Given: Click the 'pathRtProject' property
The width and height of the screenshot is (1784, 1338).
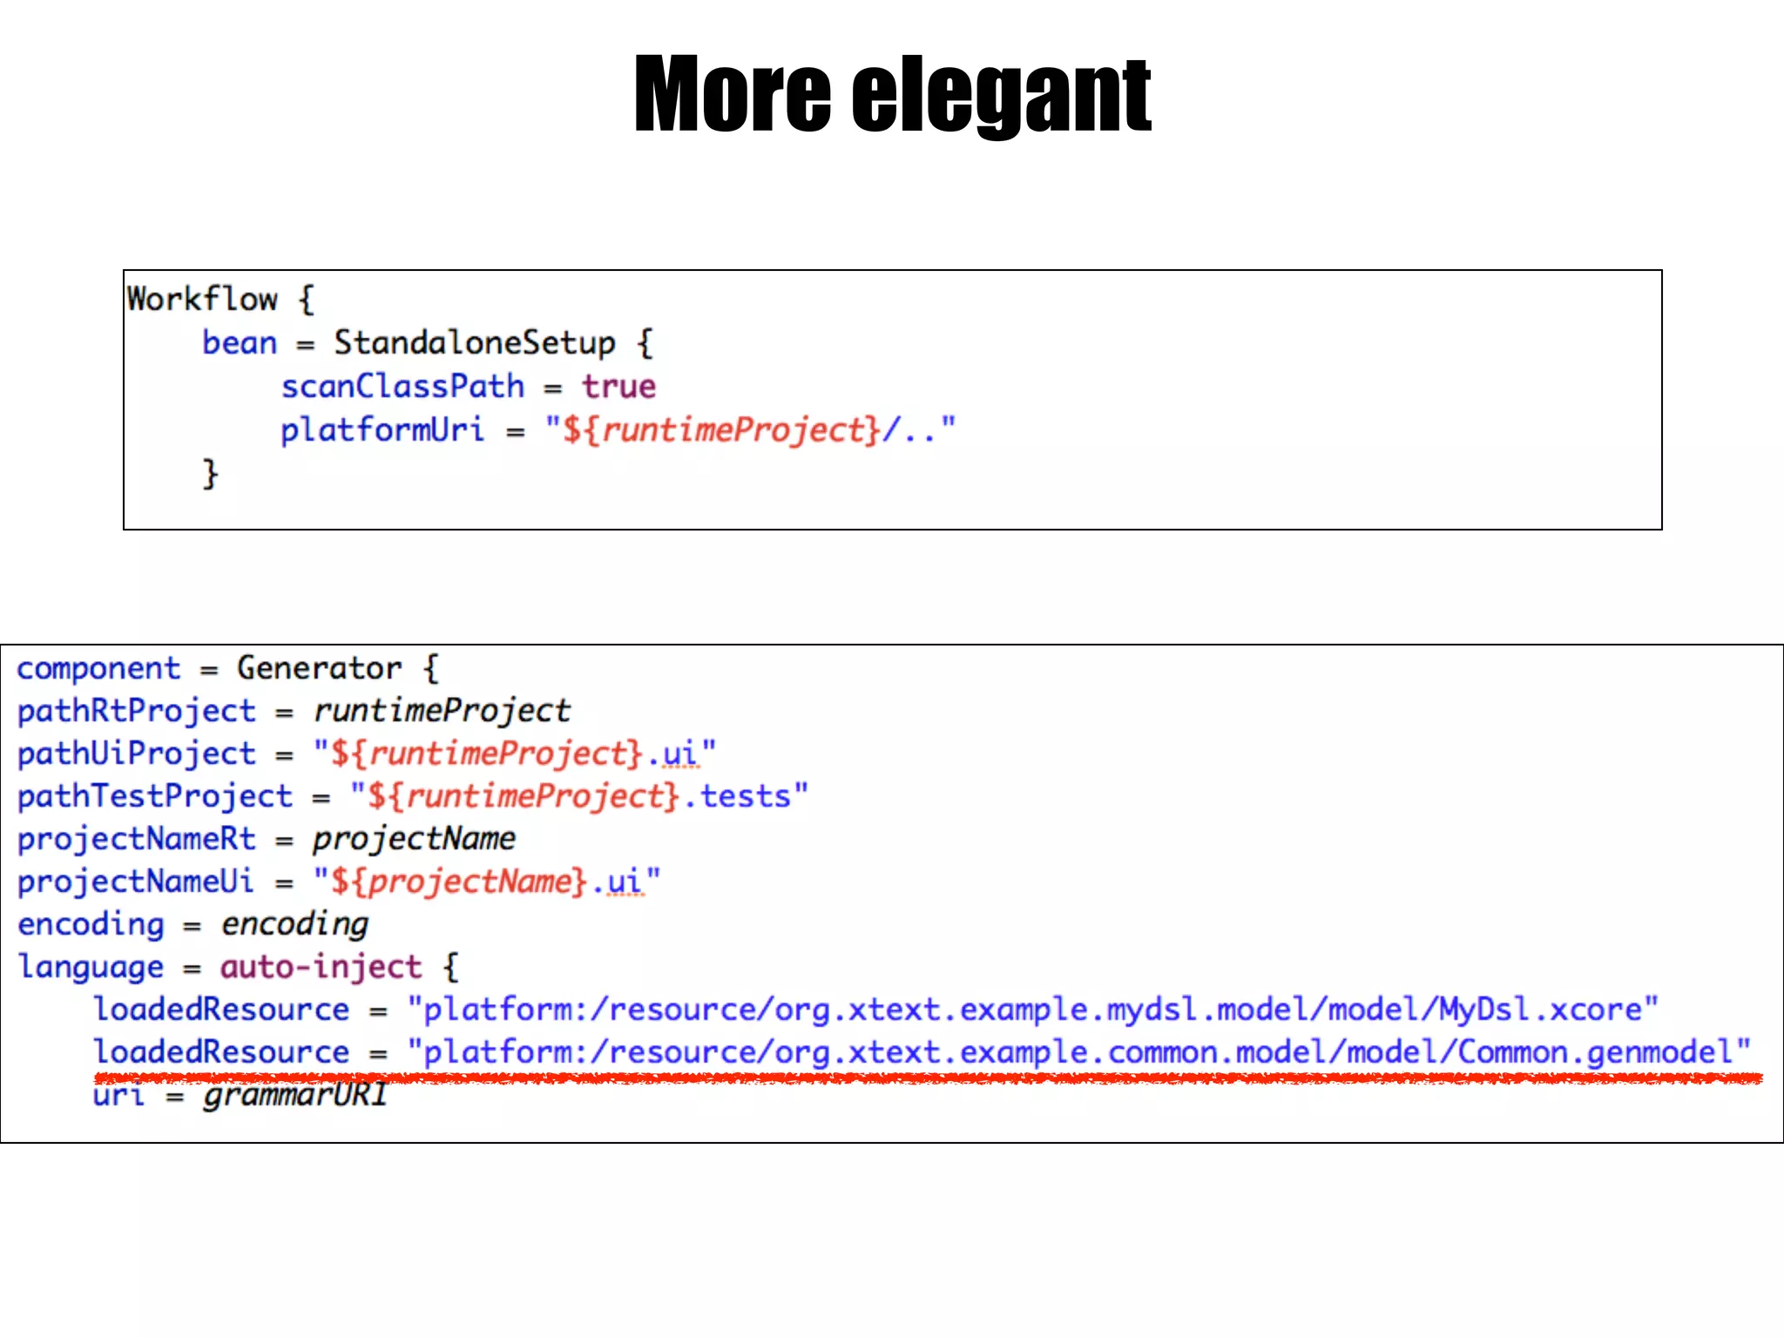Looking at the screenshot, I should (x=137, y=711).
